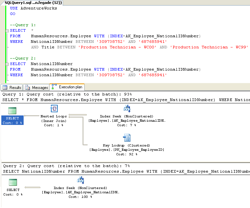Collapse the Query 2 SELECT code block

tap(7, 64)
